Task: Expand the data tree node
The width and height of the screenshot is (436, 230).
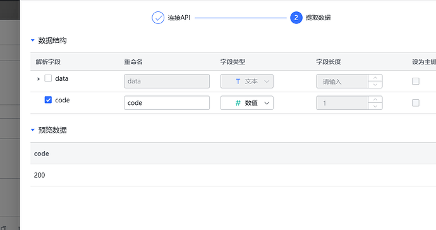Action: [x=39, y=79]
